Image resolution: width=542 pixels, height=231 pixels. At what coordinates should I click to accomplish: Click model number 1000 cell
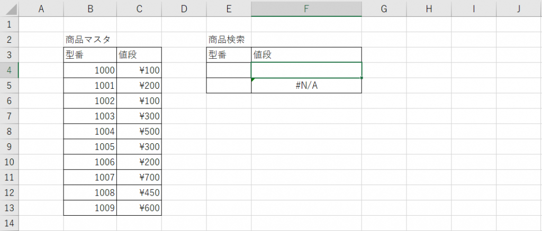click(x=90, y=70)
